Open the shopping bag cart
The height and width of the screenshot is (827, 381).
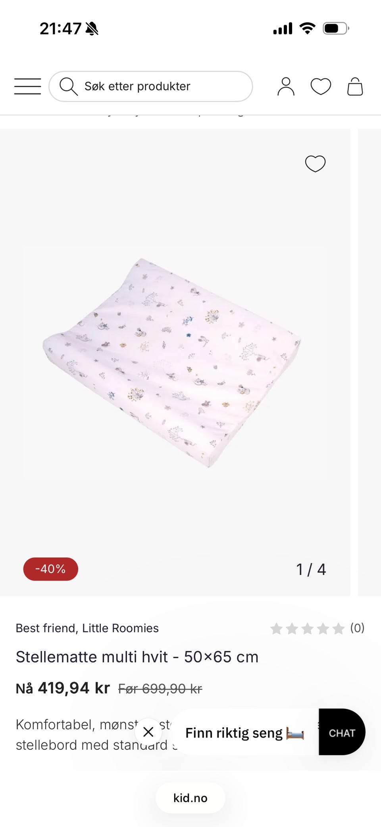tap(355, 86)
